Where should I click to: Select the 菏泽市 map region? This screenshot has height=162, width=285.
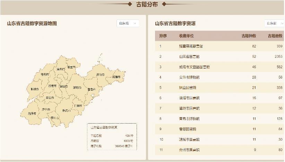pos(32,114)
